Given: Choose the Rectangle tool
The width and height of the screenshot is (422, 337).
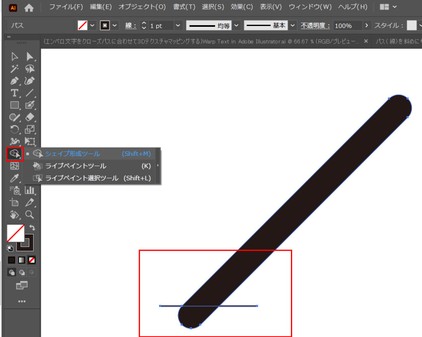Looking at the screenshot, I should click(x=14, y=105).
